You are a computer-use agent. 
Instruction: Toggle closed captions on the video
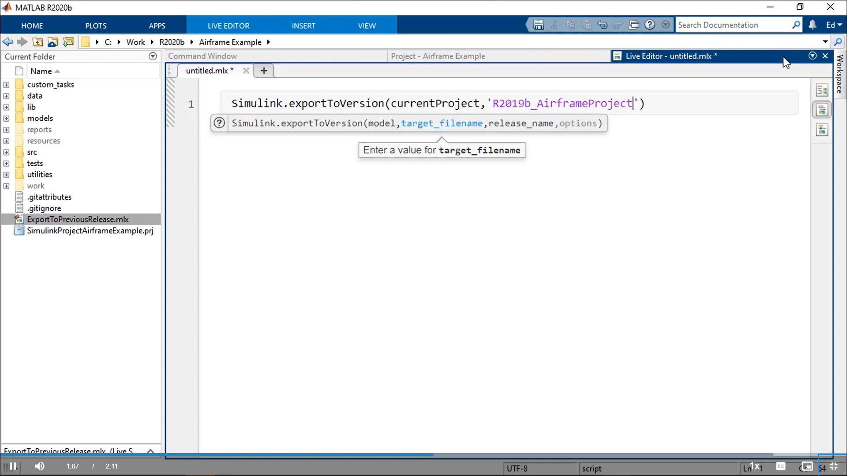781,466
